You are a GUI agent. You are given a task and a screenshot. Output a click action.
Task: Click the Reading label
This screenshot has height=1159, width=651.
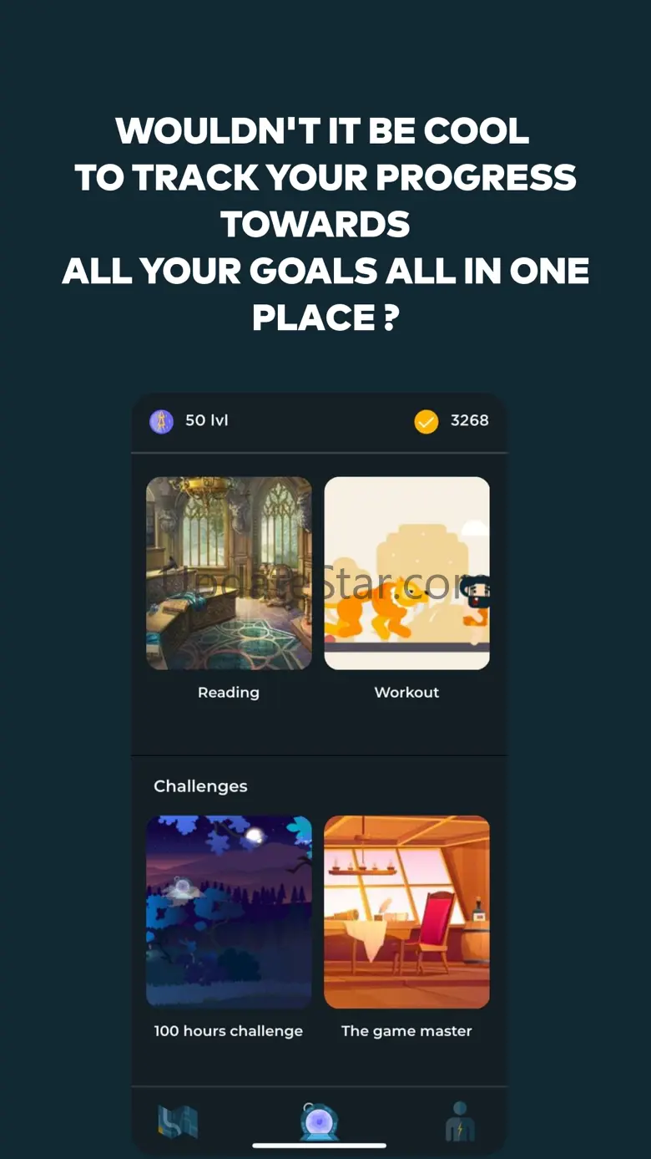coord(229,693)
